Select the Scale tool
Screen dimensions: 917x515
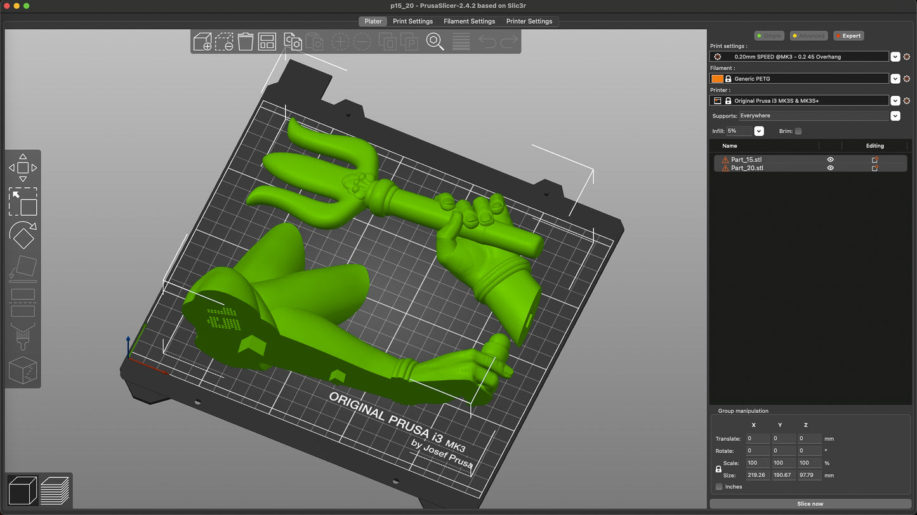[x=23, y=202]
